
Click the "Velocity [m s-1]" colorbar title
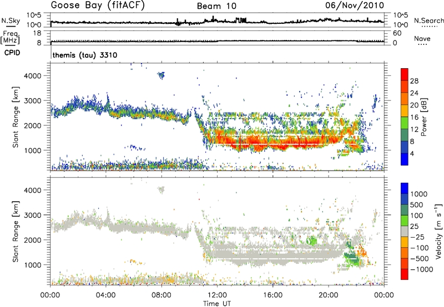[x=438, y=231]
